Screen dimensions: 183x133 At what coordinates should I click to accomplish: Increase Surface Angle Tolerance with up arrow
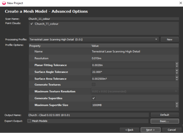177,70
